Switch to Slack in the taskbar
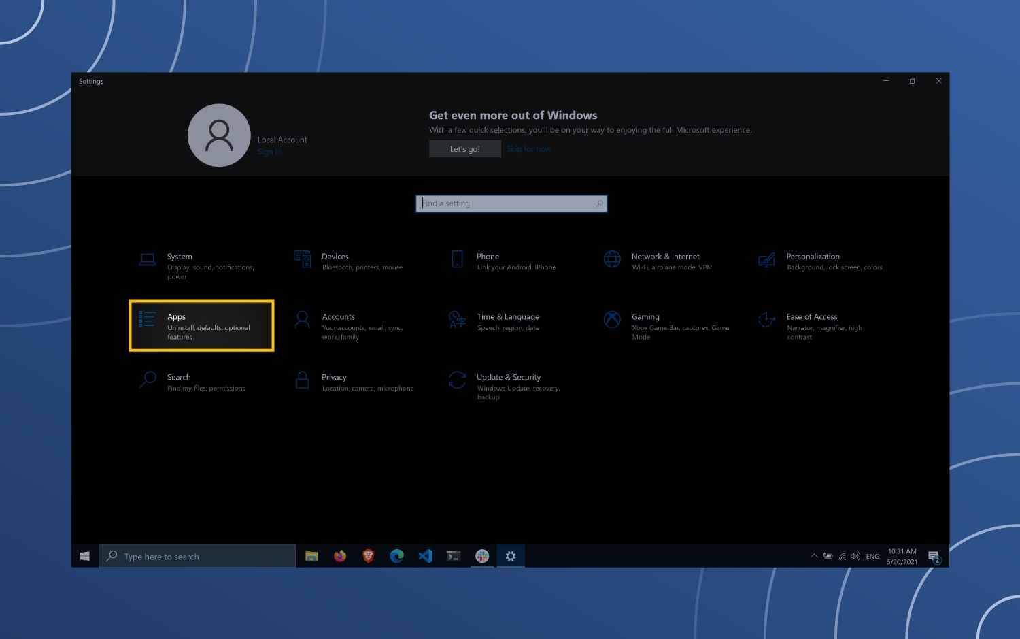The height and width of the screenshot is (639, 1020). click(482, 556)
